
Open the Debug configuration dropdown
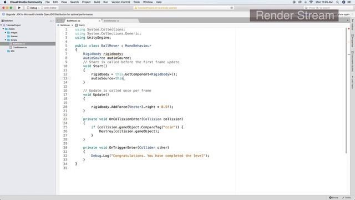[x=33, y=8]
